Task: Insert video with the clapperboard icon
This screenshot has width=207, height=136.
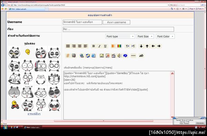Action: click(x=114, y=56)
